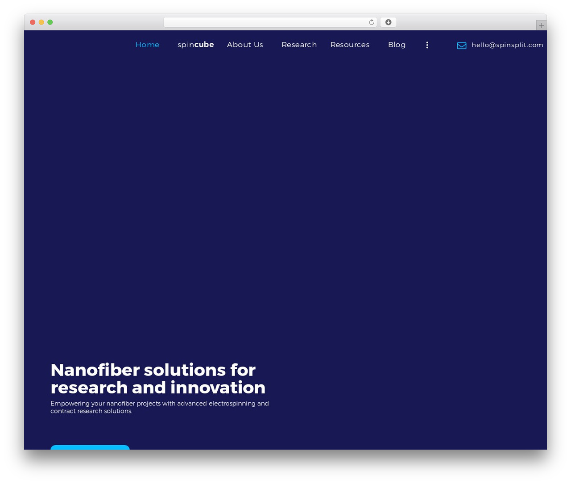Click the 'Empowering your nanofiber projects' subtitle text
This screenshot has width=571, height=484.
[160, 407]
